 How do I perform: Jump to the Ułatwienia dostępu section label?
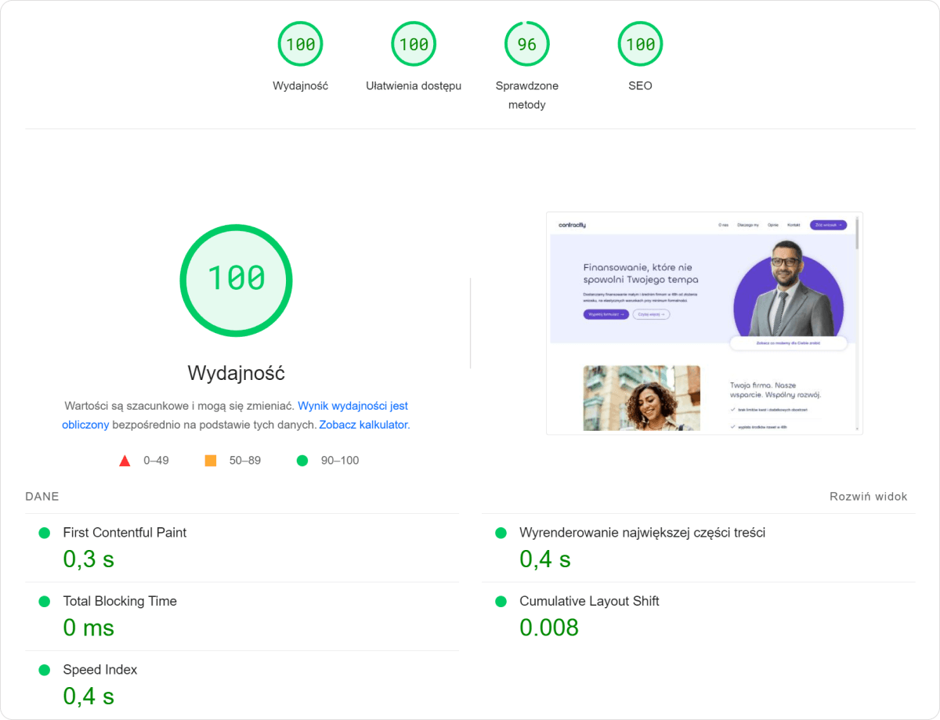tap(414, 86)
